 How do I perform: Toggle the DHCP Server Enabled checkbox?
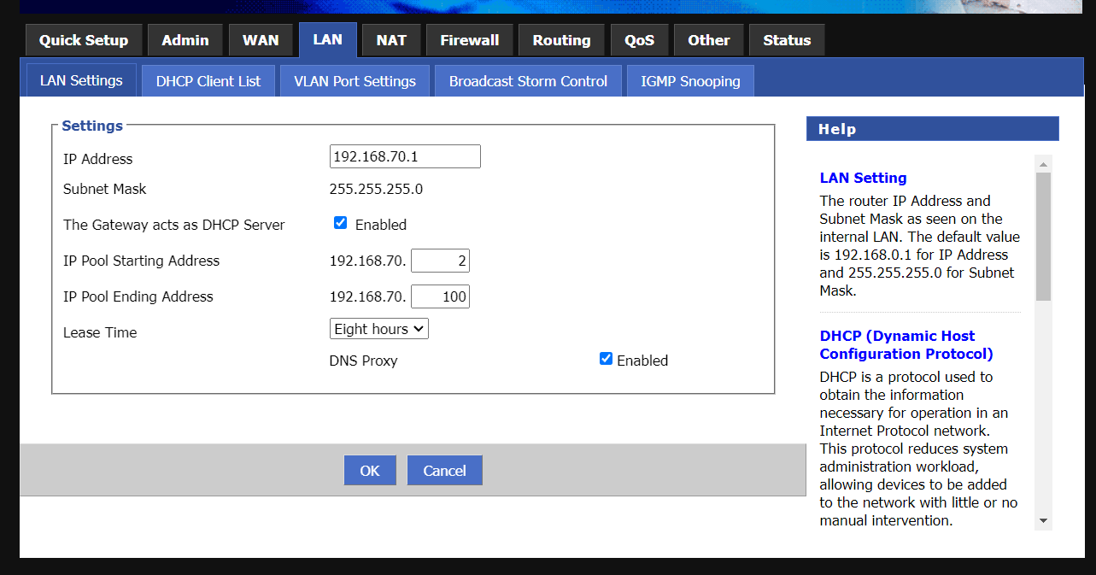pos(341,223)
